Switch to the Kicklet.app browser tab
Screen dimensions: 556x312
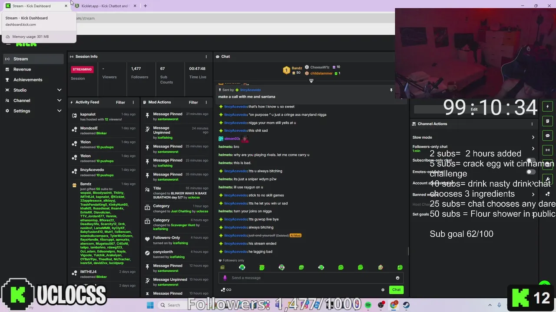(x=105, y=6)
